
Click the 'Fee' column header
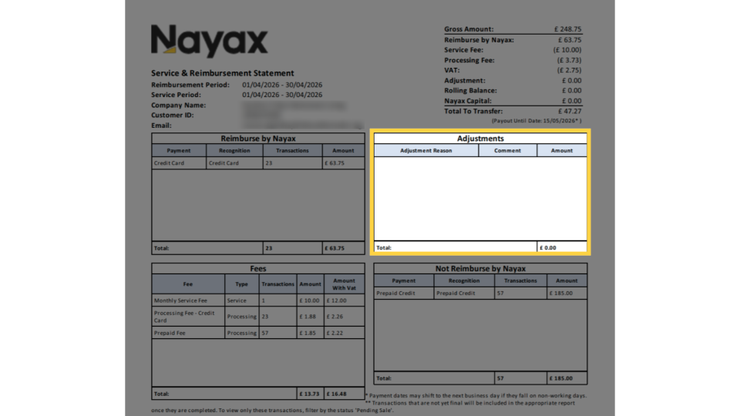click(188, 284)
